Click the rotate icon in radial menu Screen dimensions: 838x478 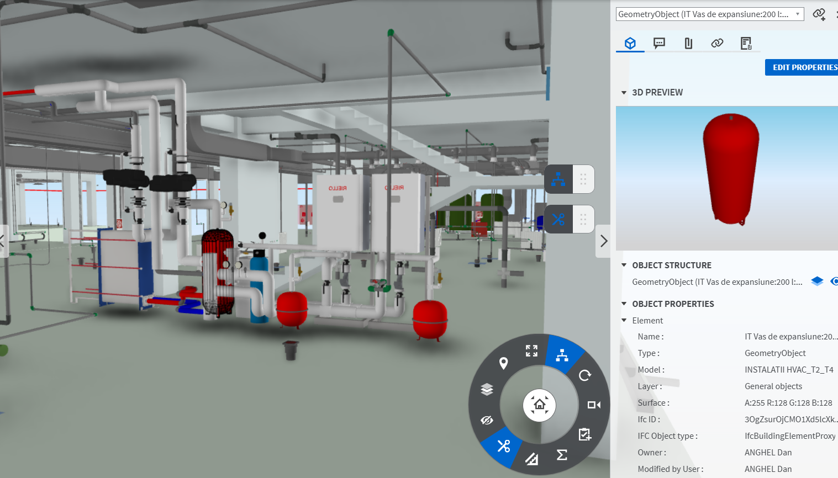click(584, 376)
